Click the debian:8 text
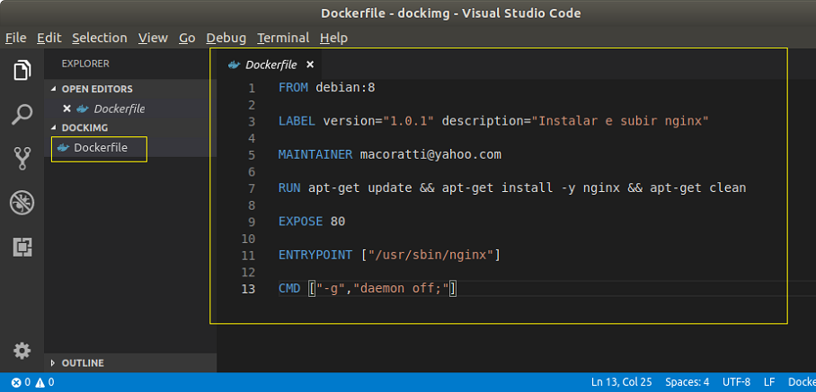This screenshot has width=816, height=392. coord(346,88)
